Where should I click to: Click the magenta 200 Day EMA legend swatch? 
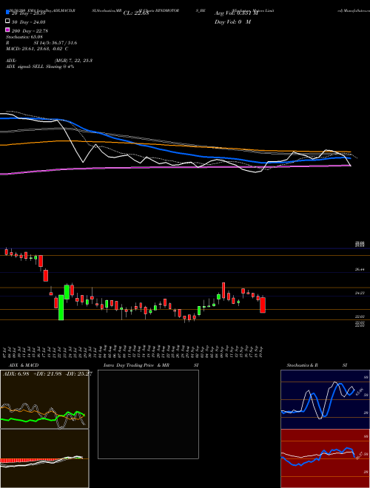click(x=8, y=30)
